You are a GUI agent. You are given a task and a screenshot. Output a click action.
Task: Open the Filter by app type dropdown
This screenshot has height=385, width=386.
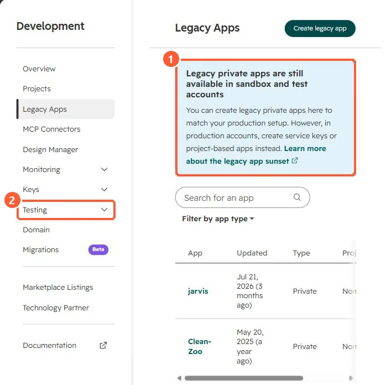coord(218,218)
